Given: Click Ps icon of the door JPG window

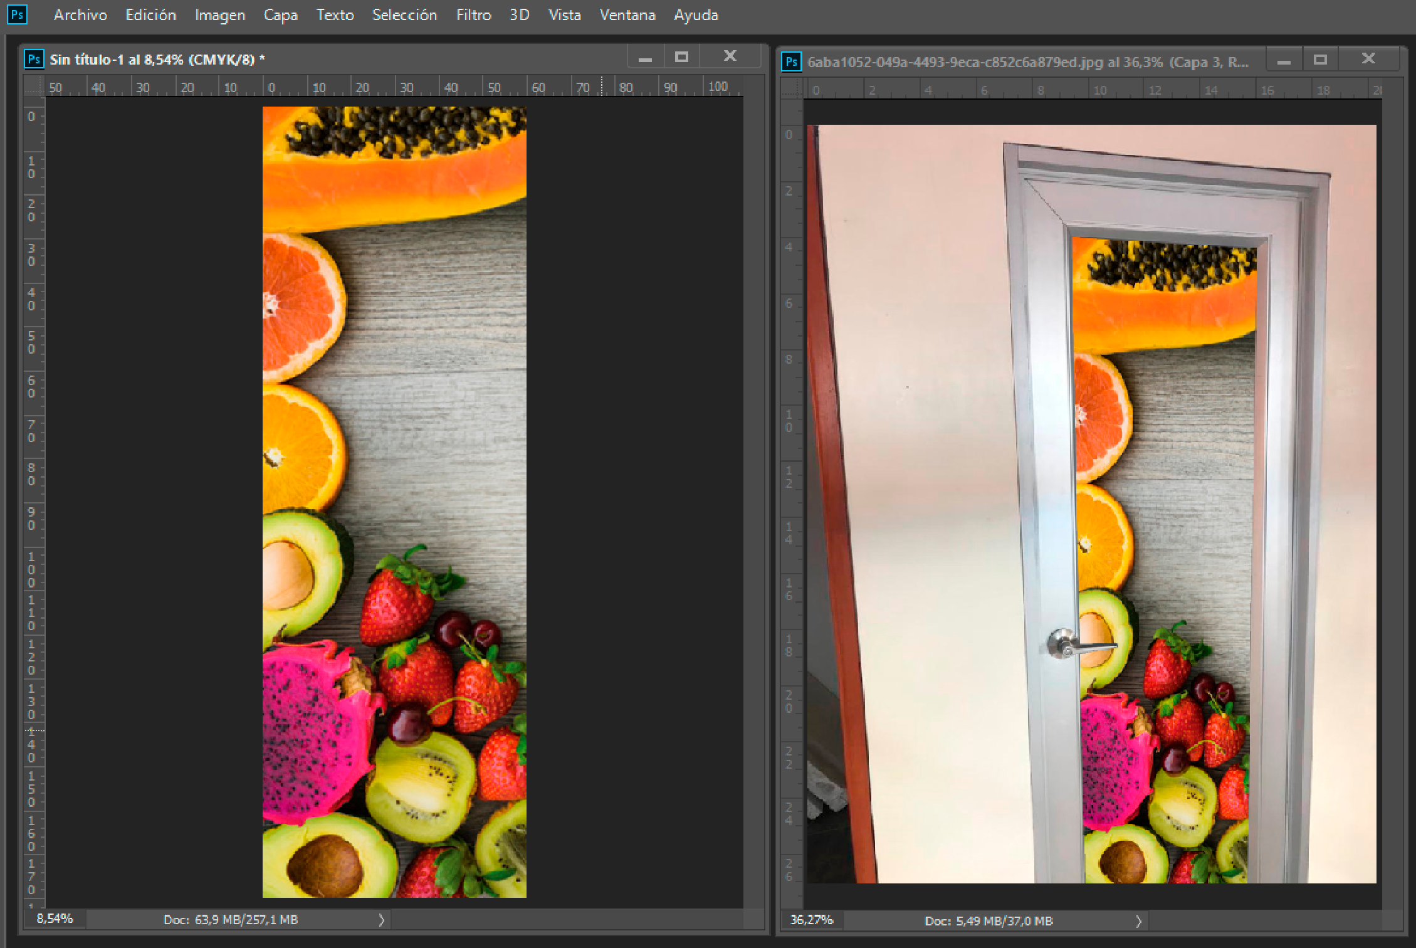Looking at the screenshot, I should coord(792,62).
